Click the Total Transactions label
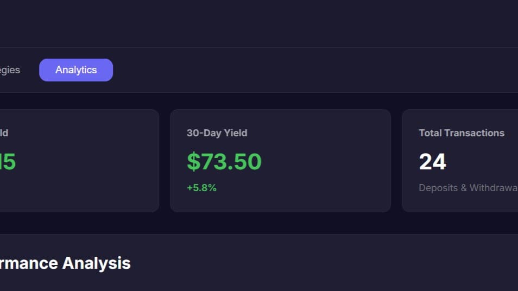 pos(462,133)
